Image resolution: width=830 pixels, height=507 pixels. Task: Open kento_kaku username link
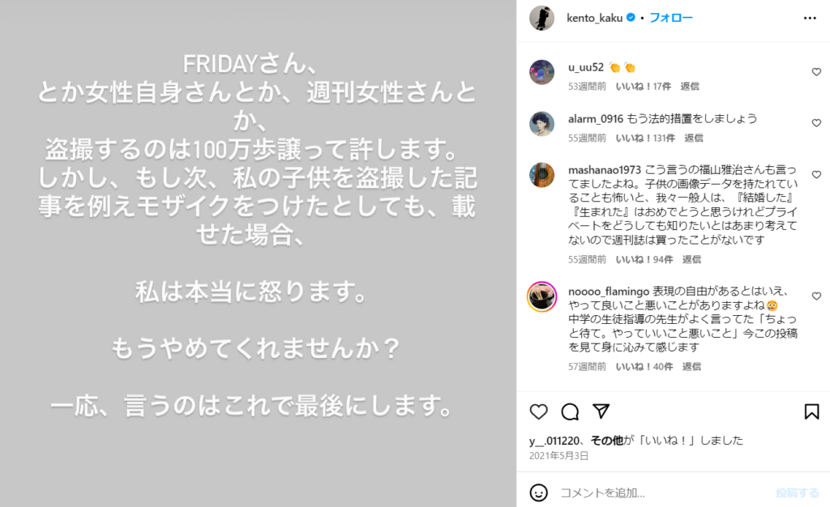click(x=594, y=18)
